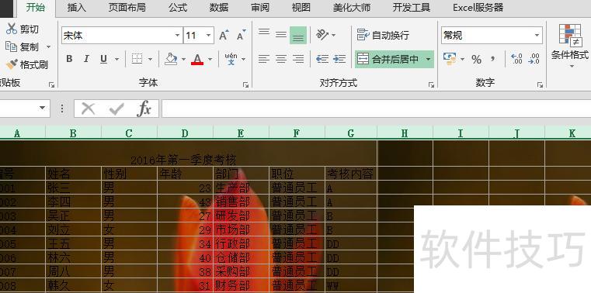This screenshot has width=591, height=293.
Task: Set middle vertical alignment
Action: click(281, 35)
